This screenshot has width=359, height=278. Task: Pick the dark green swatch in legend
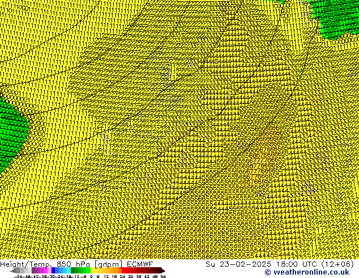[73, 270]
